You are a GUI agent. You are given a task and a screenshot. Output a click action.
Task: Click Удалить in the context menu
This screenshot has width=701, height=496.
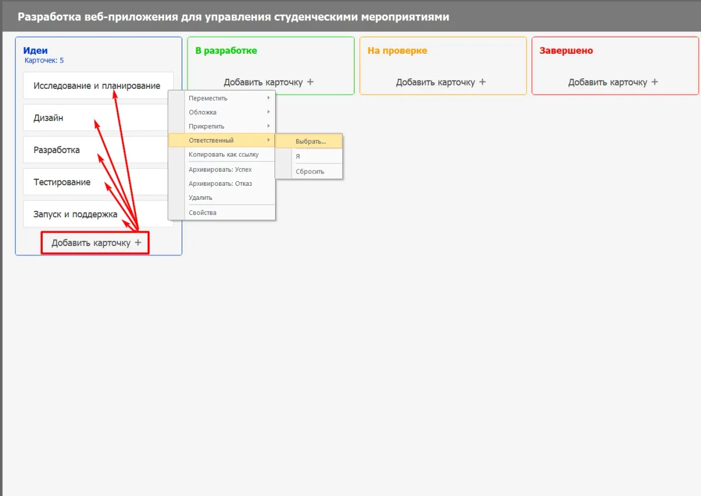pos(200,197)
